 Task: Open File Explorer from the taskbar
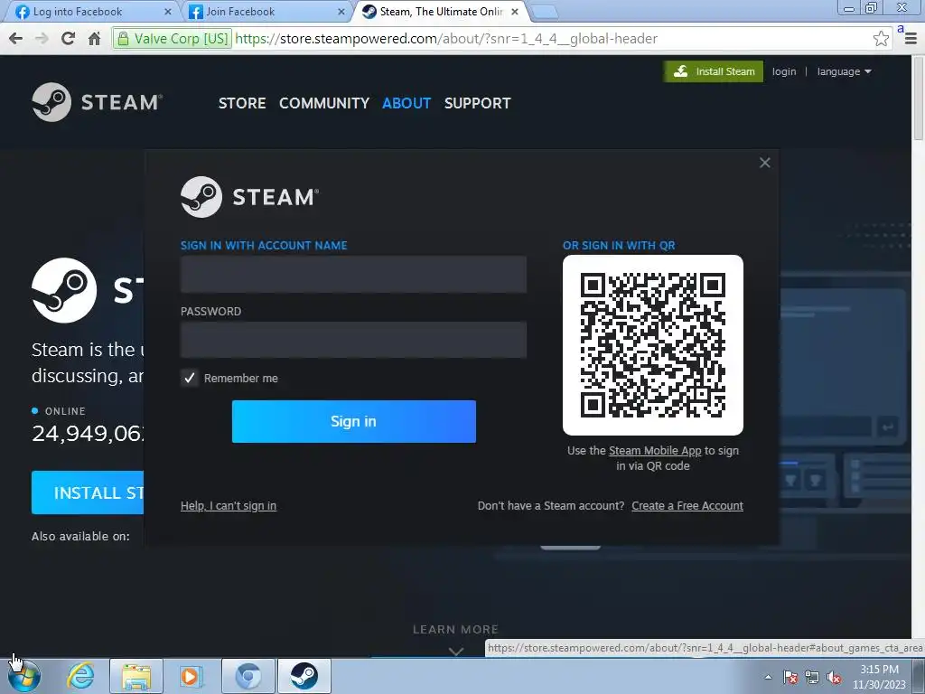136,676
